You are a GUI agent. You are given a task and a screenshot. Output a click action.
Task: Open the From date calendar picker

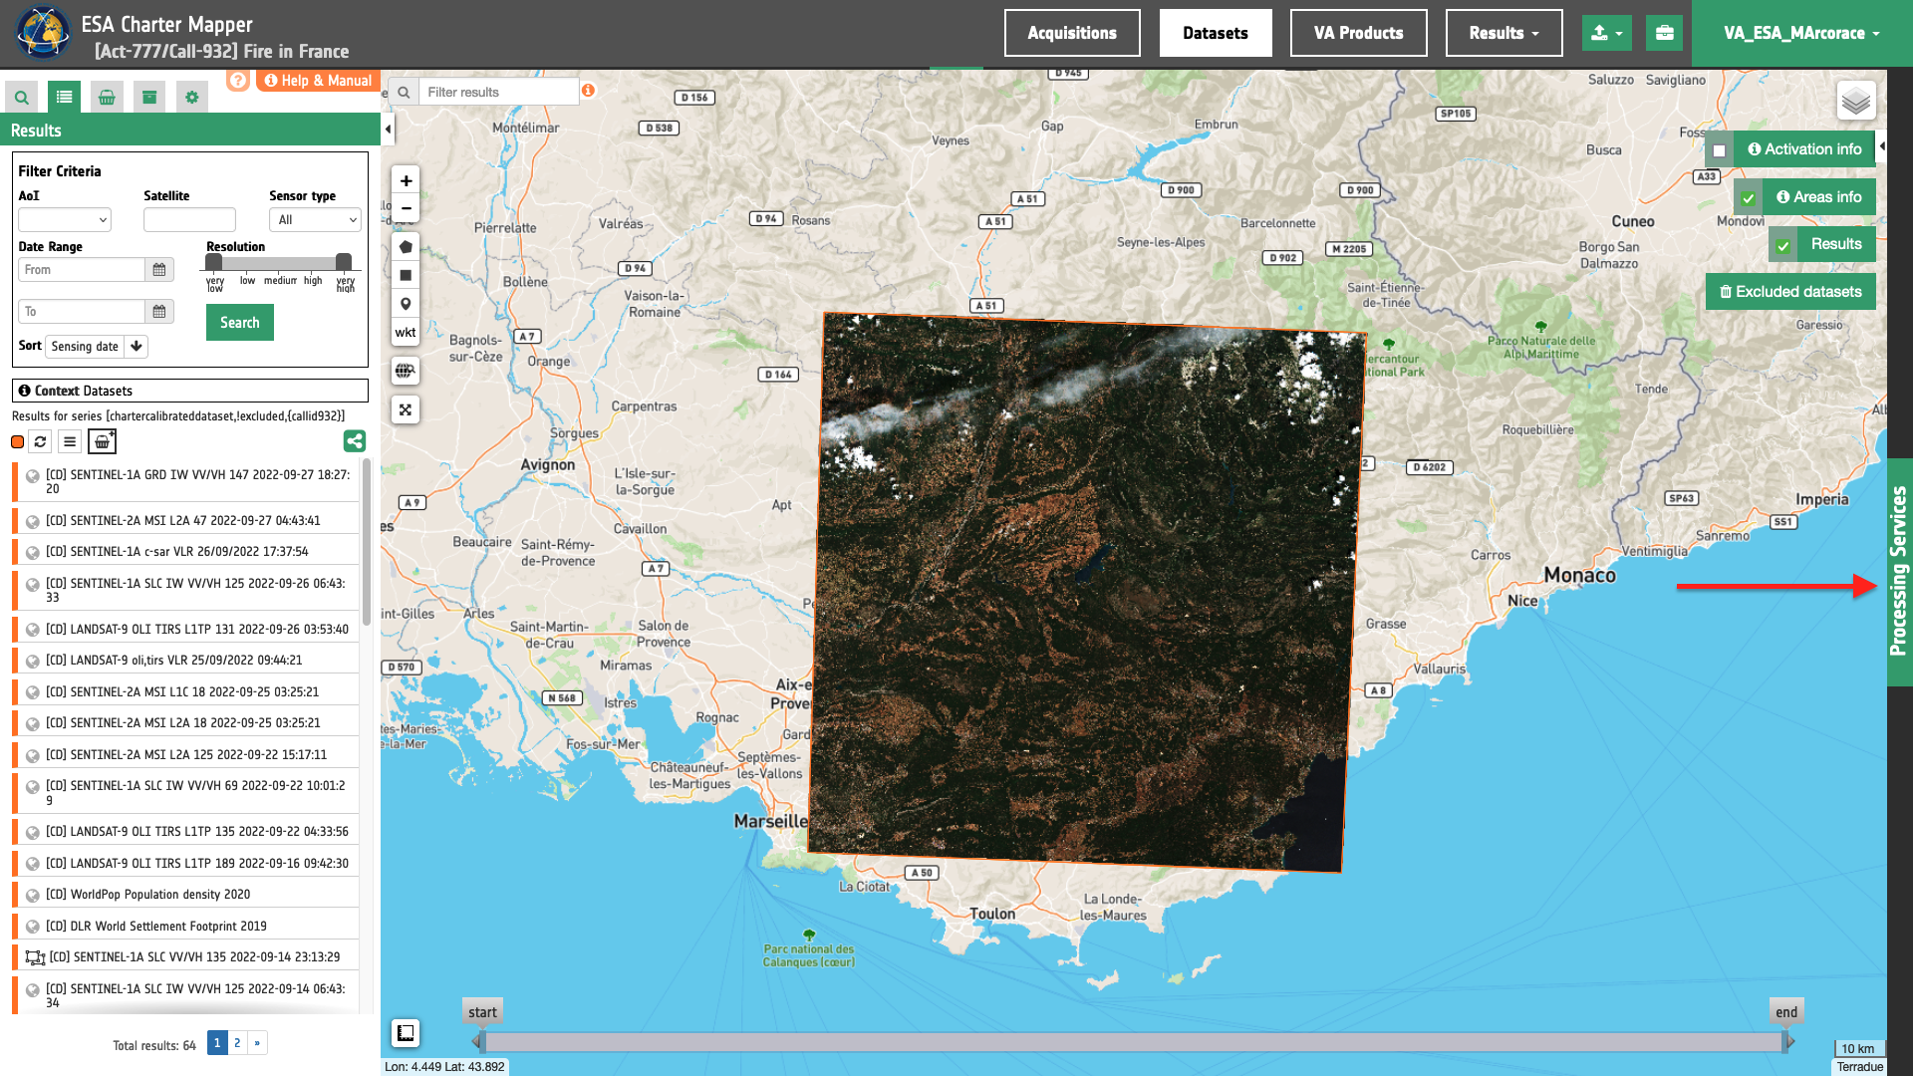click(159, 270)
